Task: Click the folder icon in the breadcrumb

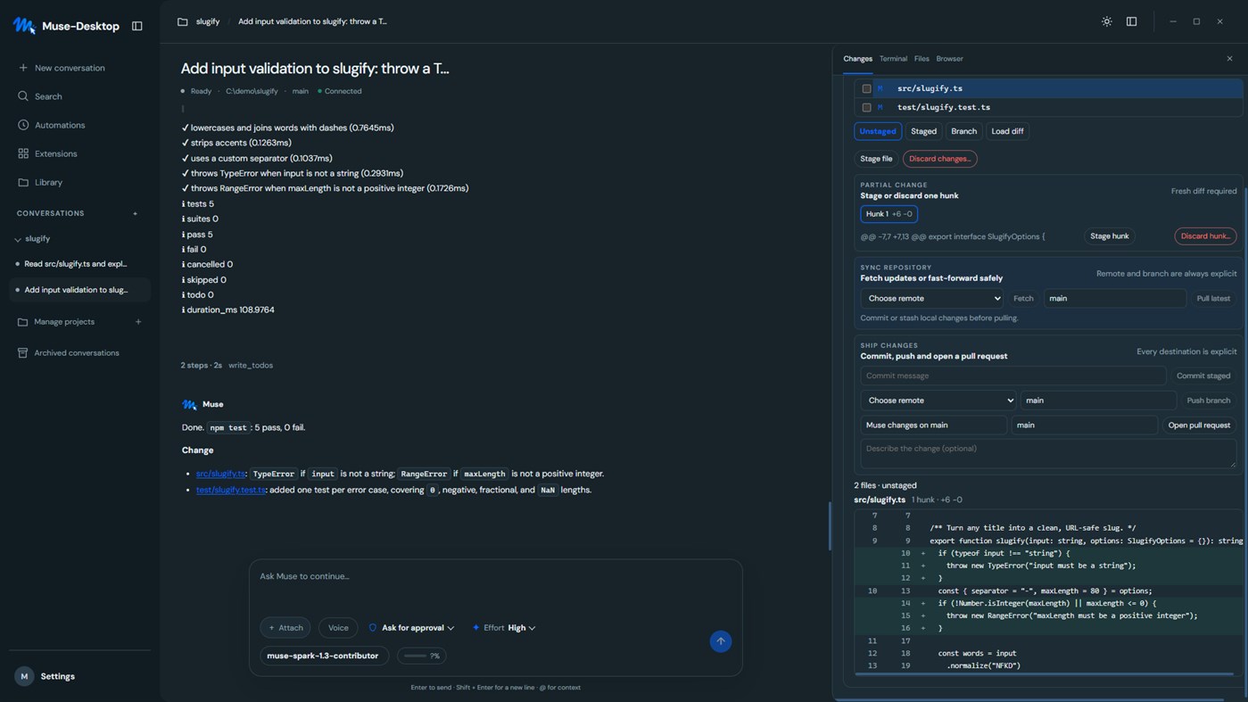Action: pos(183,21)
